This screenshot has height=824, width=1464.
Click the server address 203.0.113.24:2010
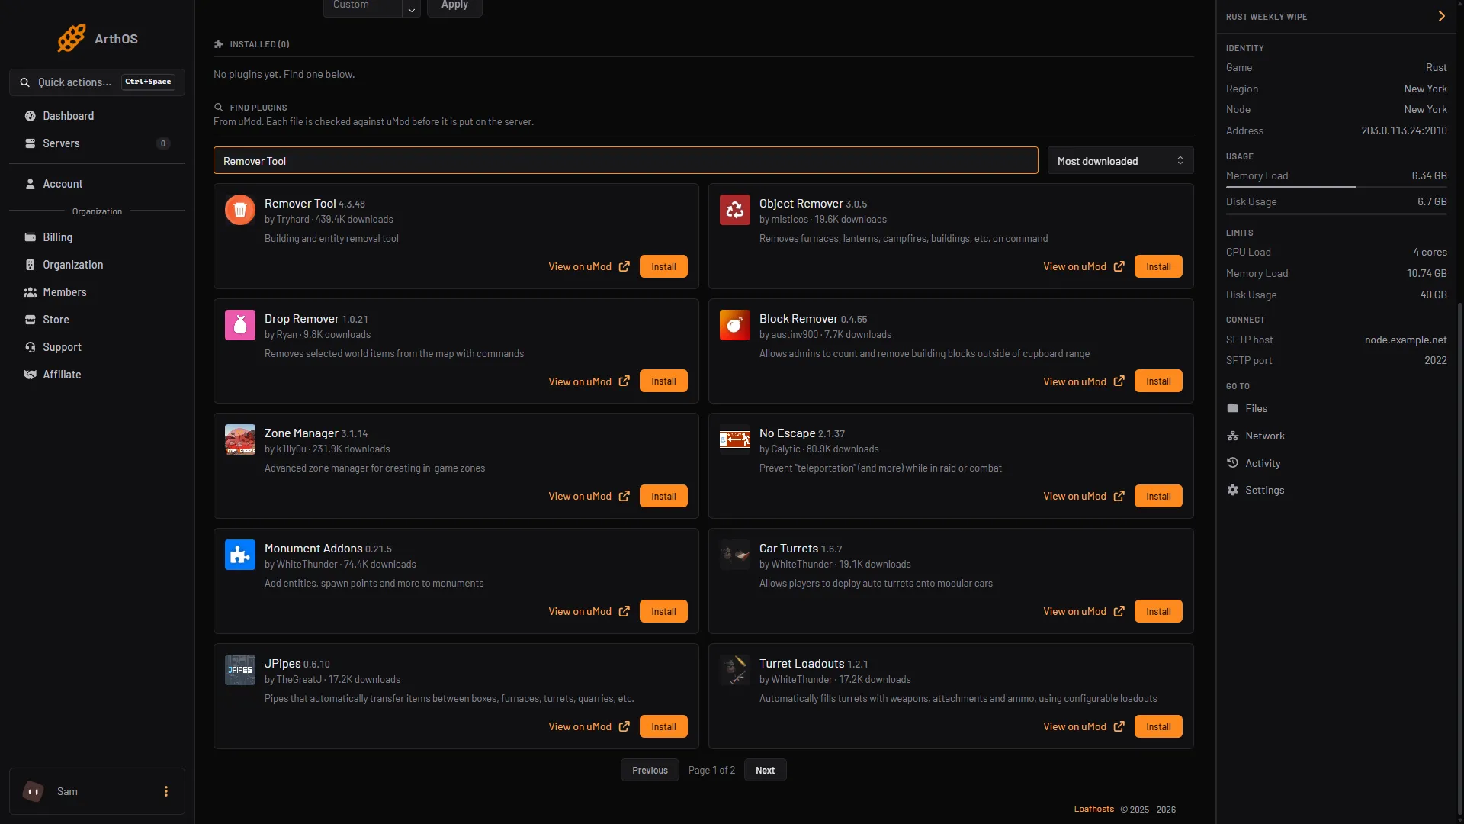pos(1404,131)
